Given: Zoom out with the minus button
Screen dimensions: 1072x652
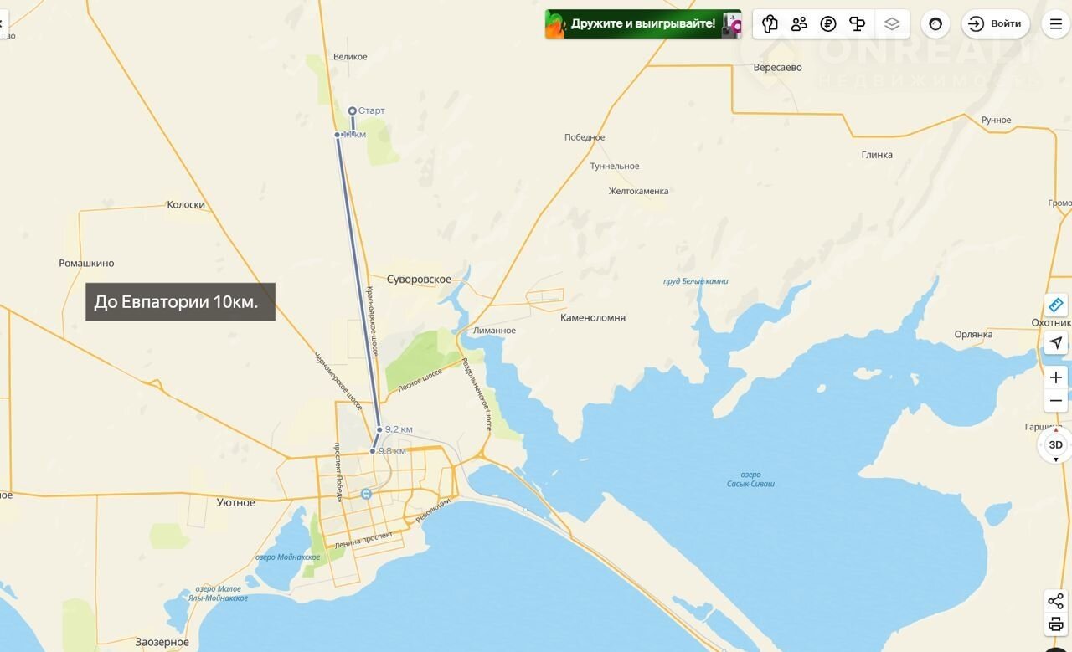Looking at the screenshot, I should tap(1055, 401).
